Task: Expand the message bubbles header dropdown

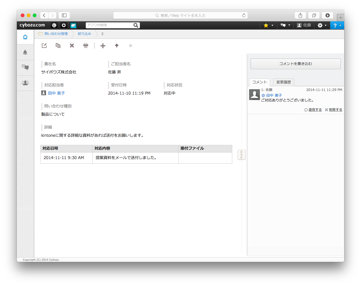Action: click(285, 25)
